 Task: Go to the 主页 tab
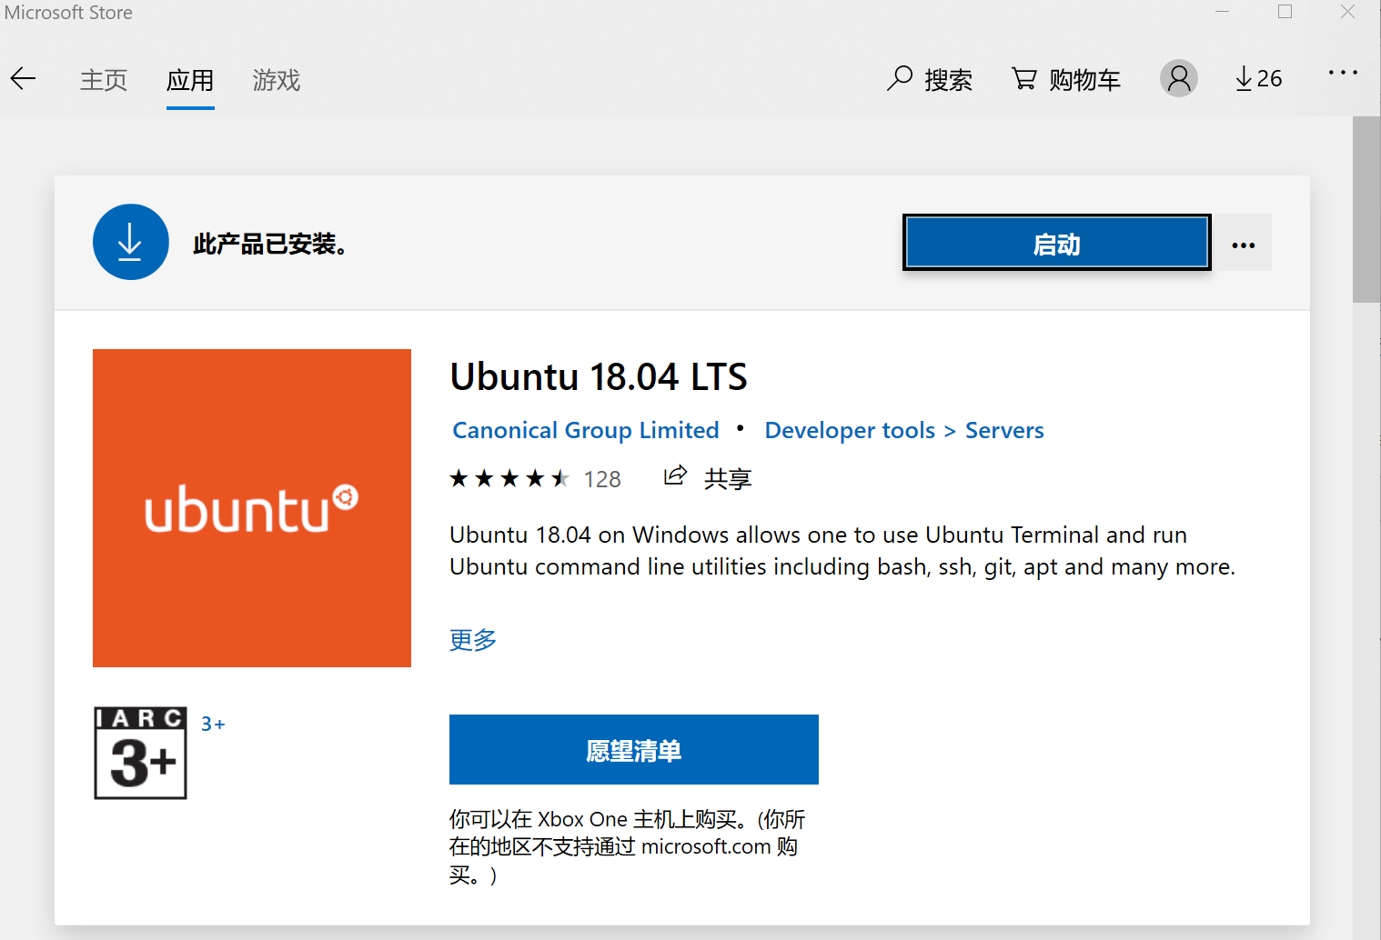(103, 81)
